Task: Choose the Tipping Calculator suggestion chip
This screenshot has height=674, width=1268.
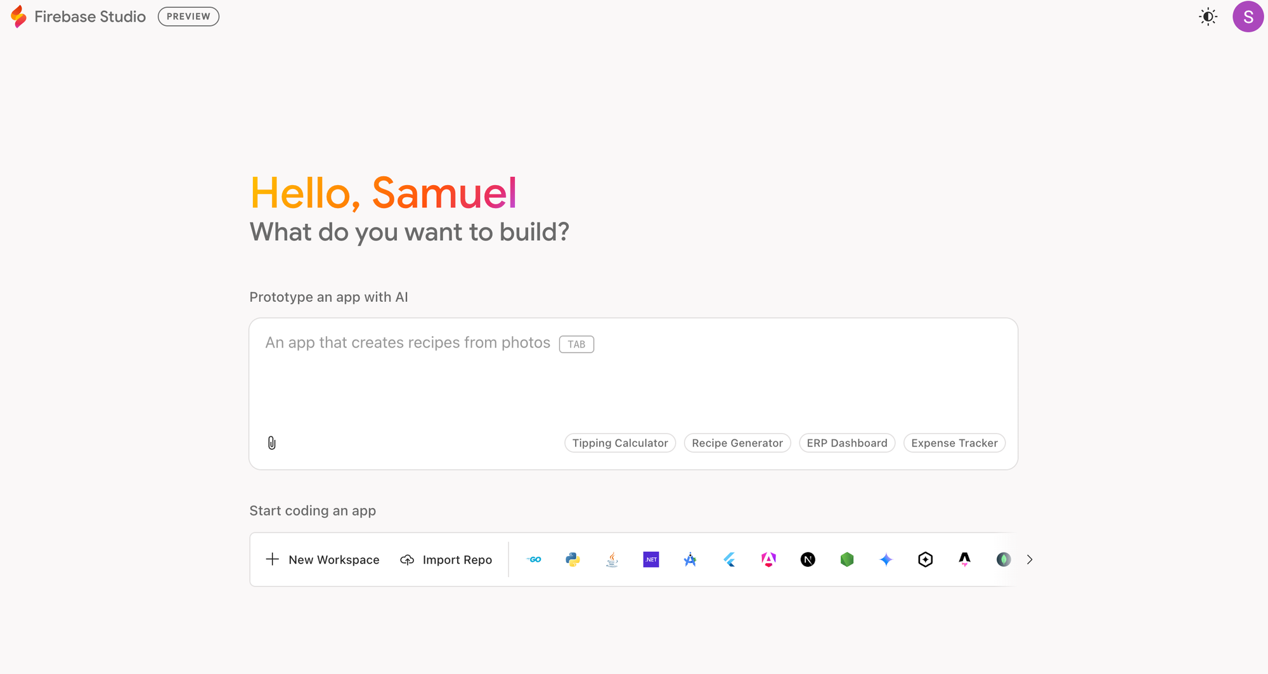Action: (x=619, y=443)
